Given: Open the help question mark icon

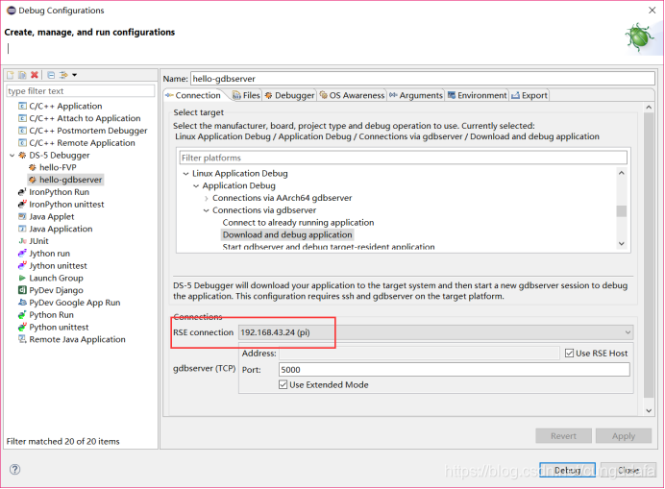Looking at the screenshot, I should pos(14,469).
